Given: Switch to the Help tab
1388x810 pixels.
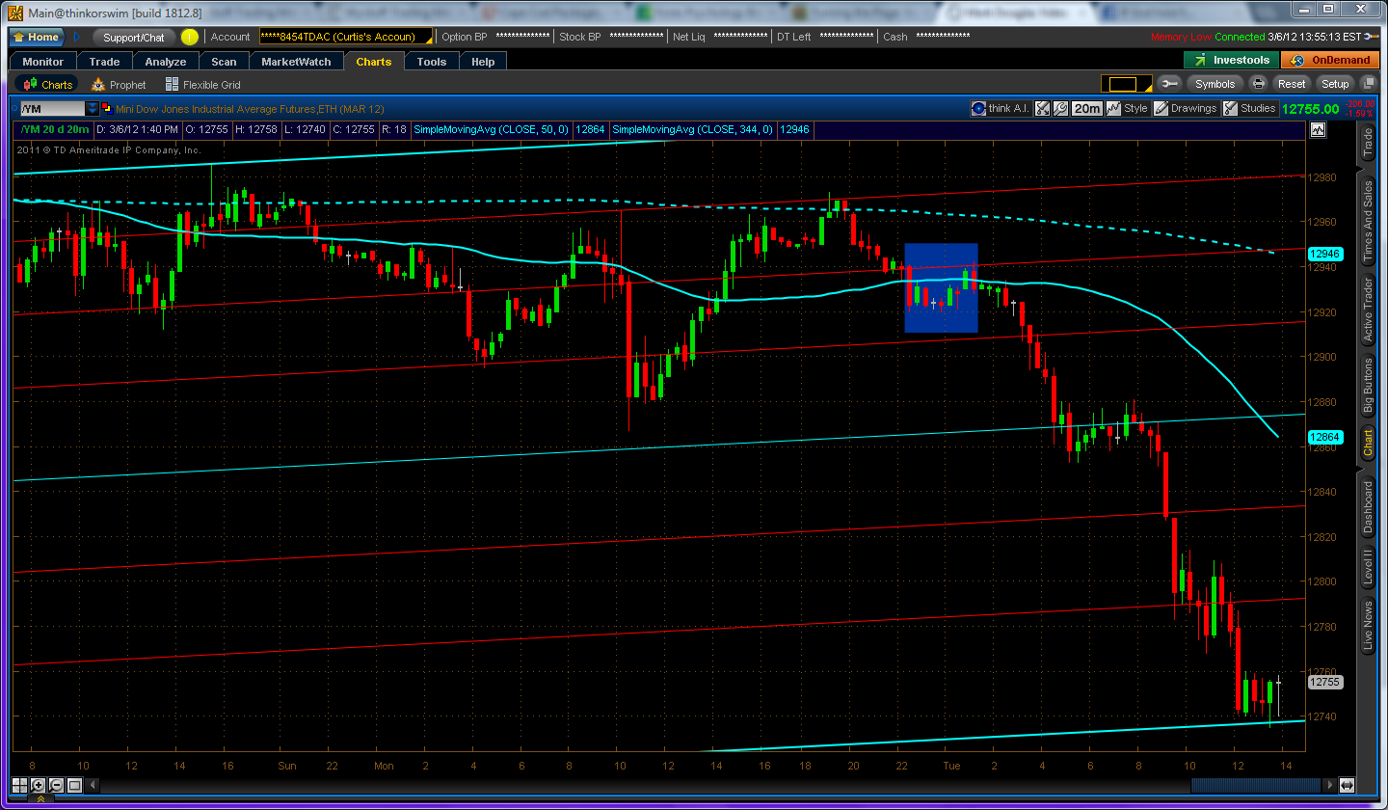Looking at the screenshot, I should (x=483, y=62).
